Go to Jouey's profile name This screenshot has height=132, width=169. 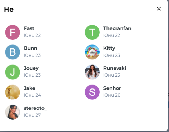tap(31, 68)
